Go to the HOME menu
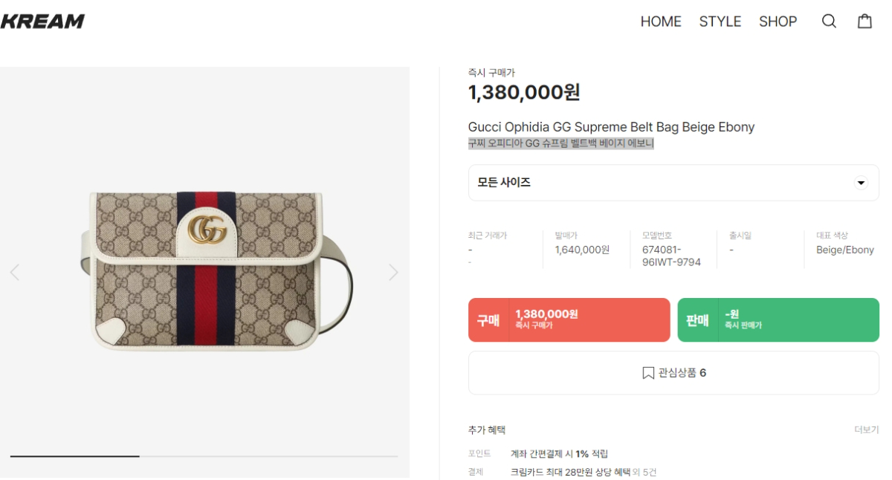The height and width of the screenshot is (480, 892). [x=661, y=22]
